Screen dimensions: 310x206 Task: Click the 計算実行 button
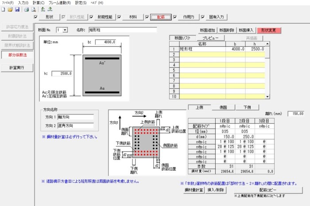click(x=17, y=68)
